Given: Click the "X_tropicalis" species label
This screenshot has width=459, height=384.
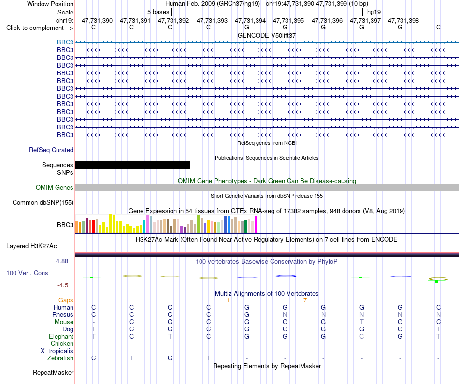Looking at the screenshot, I should (57, 351).
